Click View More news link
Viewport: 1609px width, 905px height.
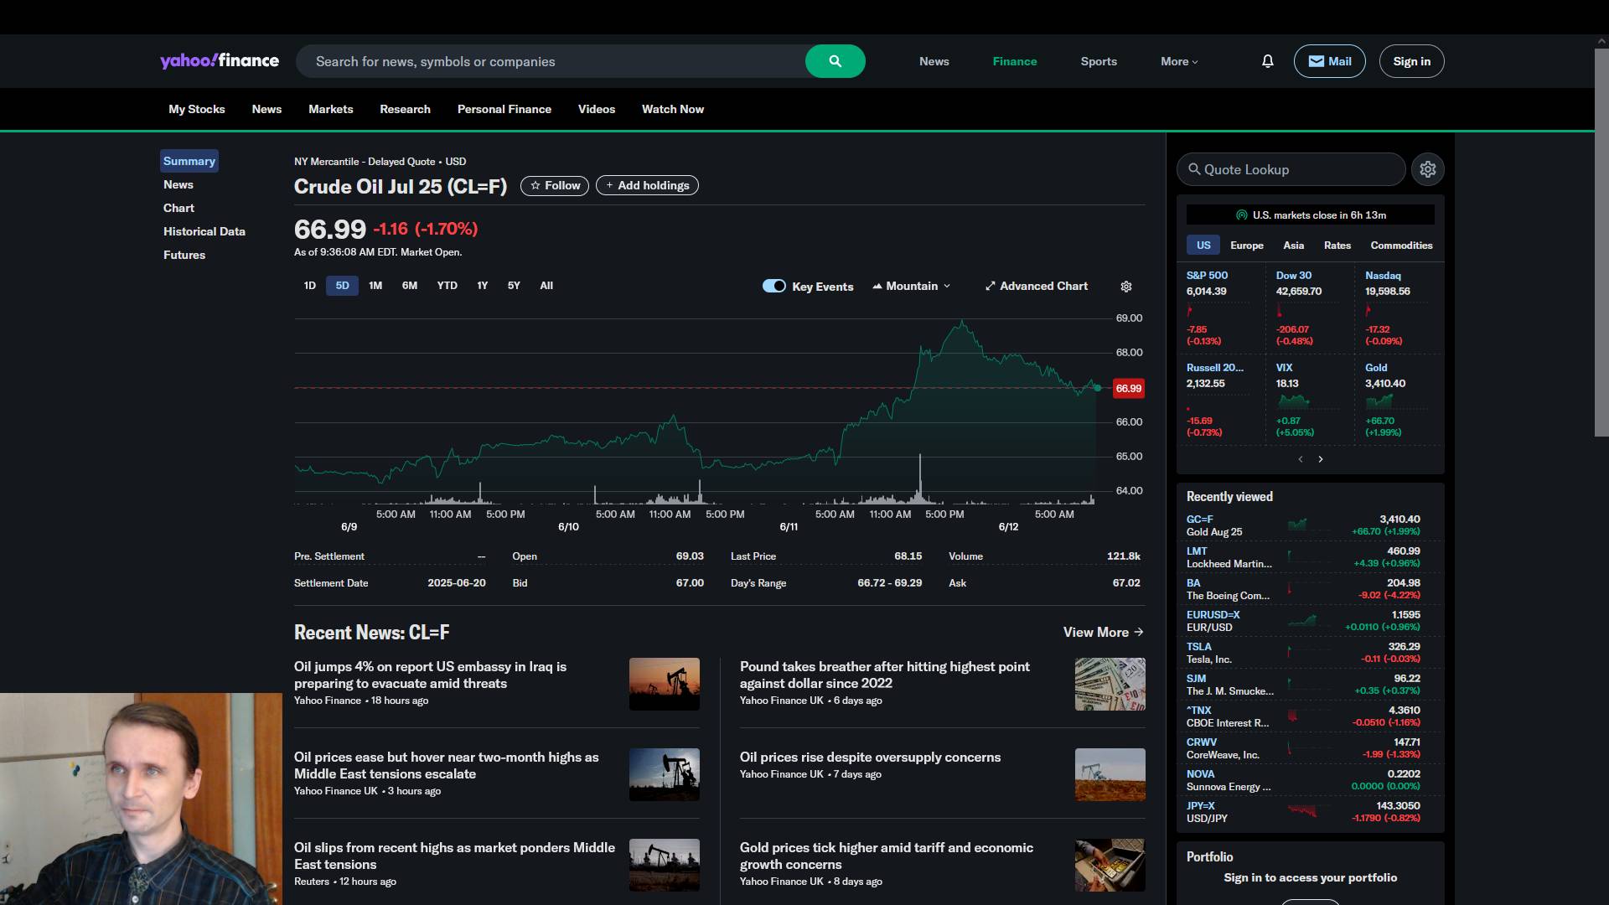point(1103,632)
